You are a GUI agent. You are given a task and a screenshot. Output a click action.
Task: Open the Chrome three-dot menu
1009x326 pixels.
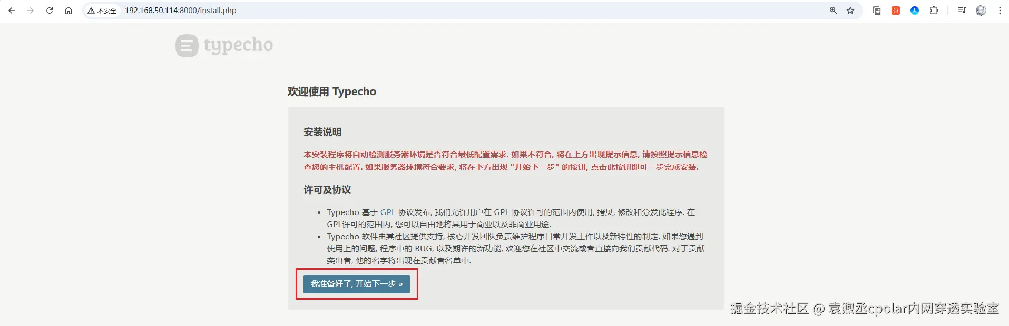coord(1000,11)
